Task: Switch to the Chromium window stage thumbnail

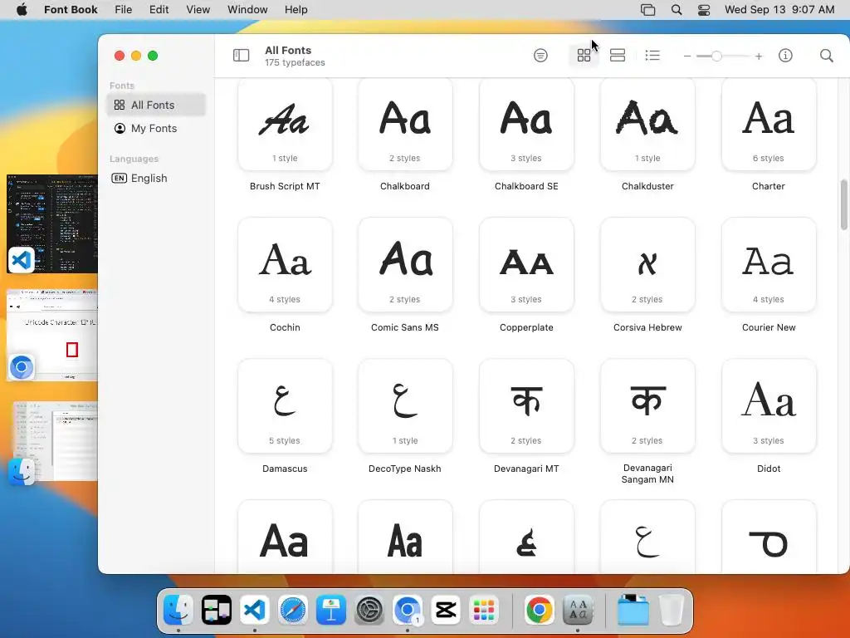Action: [x=52, y=335]
